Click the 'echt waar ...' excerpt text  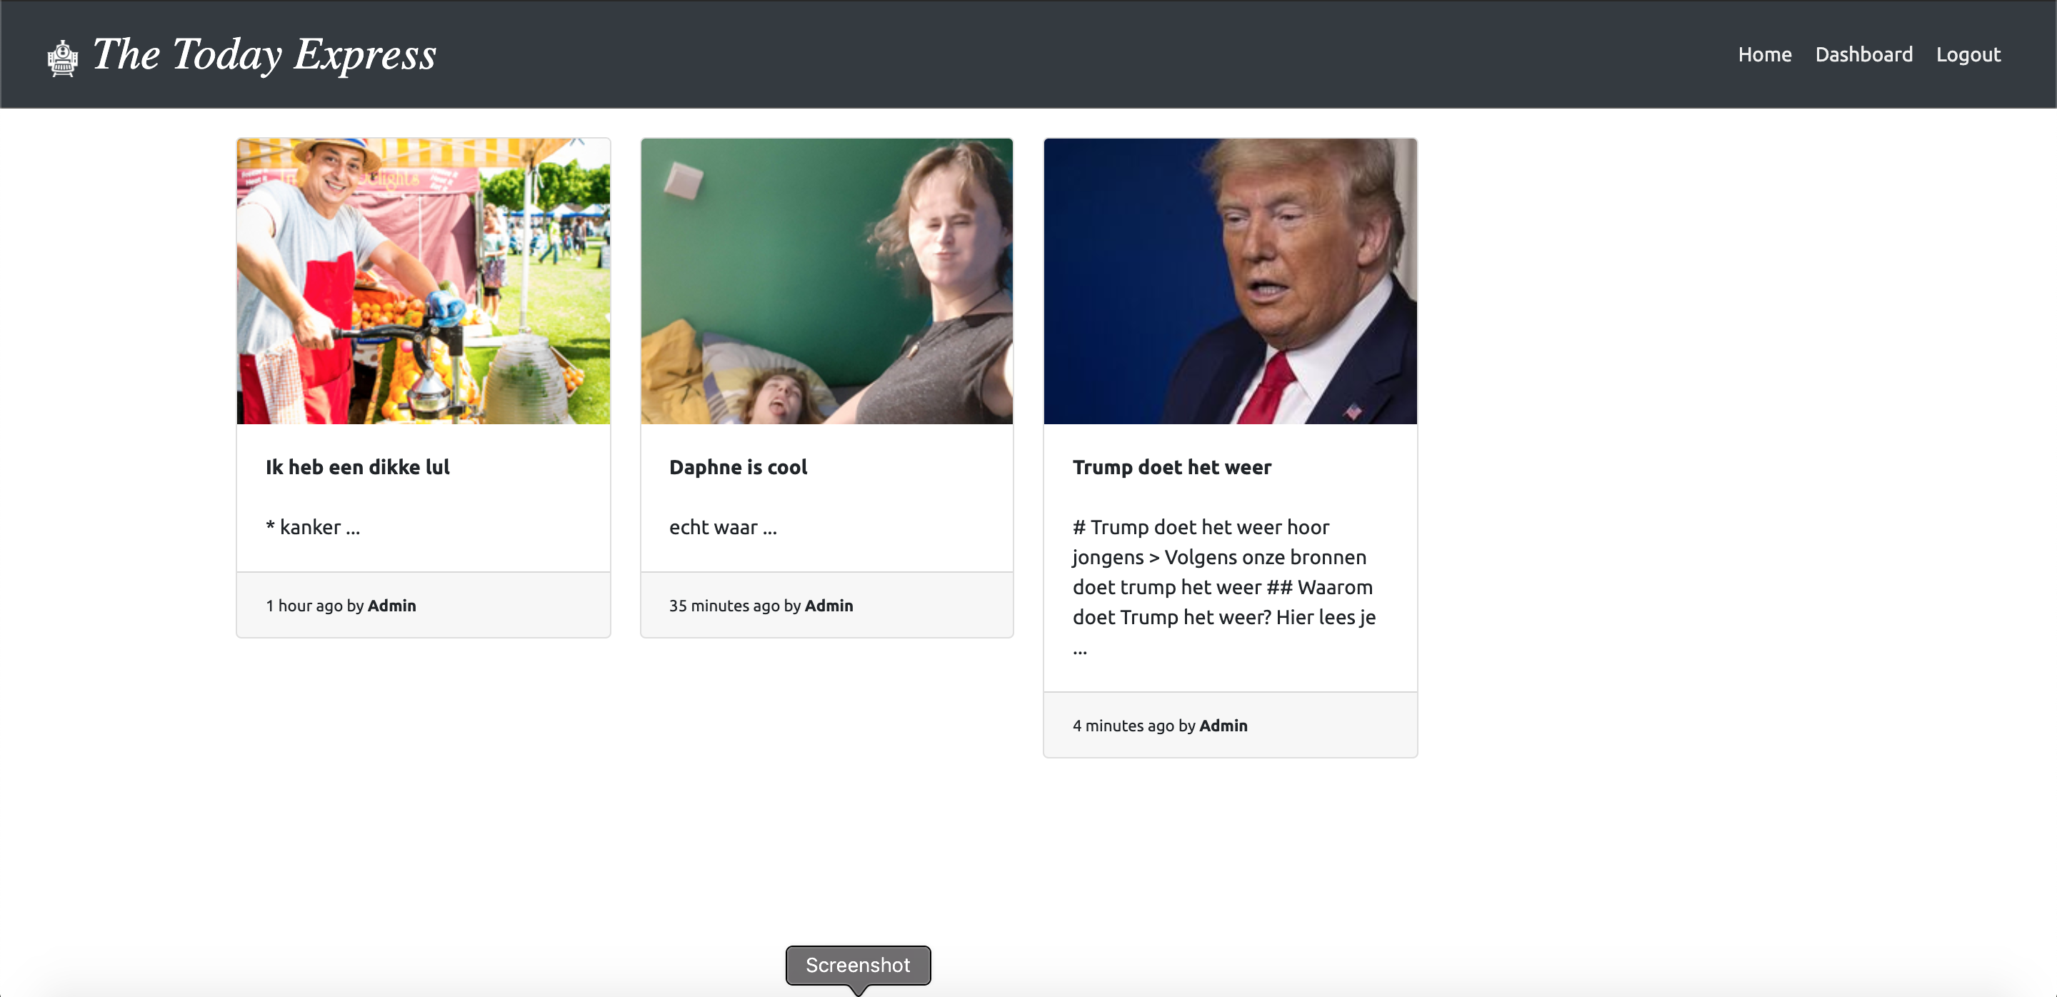[723, 528]
